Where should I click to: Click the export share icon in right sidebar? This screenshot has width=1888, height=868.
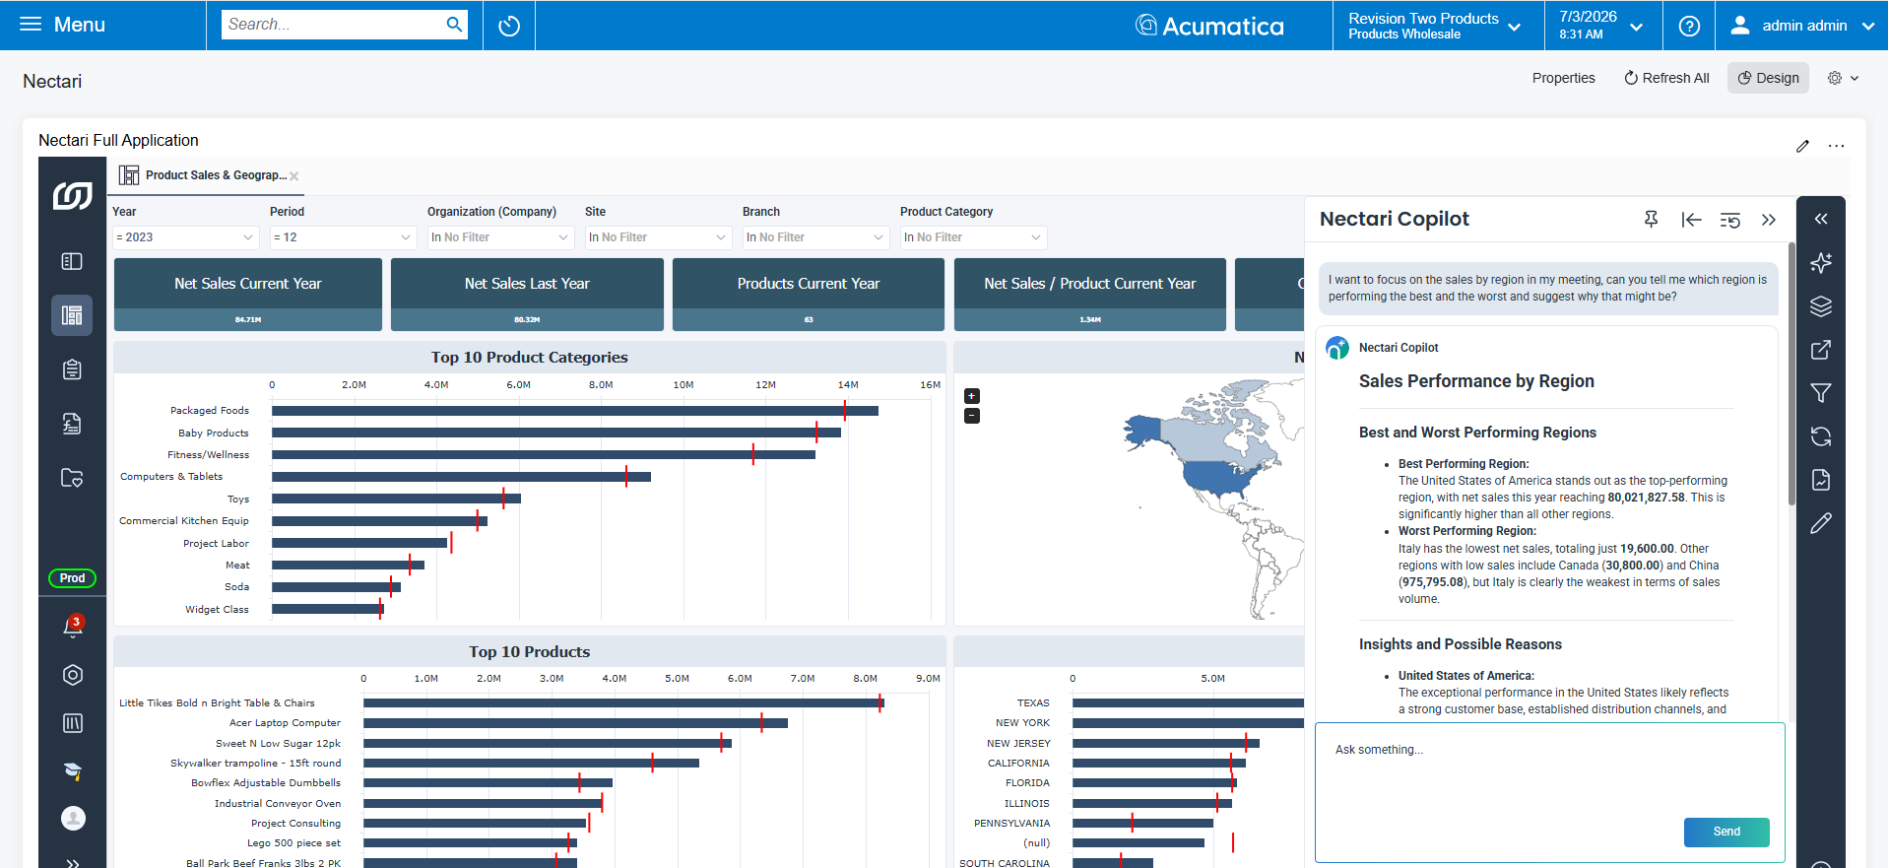click(1821, 350)
